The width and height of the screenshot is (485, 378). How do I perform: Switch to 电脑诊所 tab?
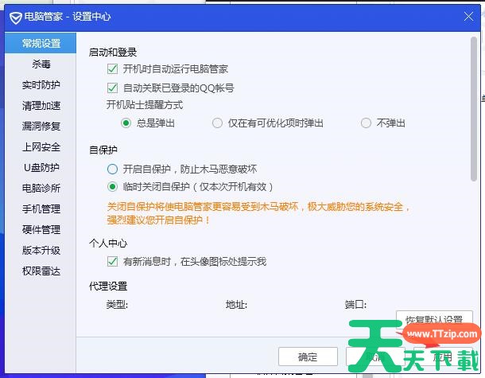[41, 188]
